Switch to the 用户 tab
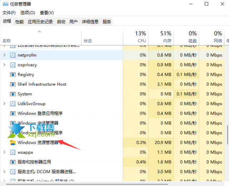This screenshot has height=186, width=229. pyautogui.click(x=73, y=22)
